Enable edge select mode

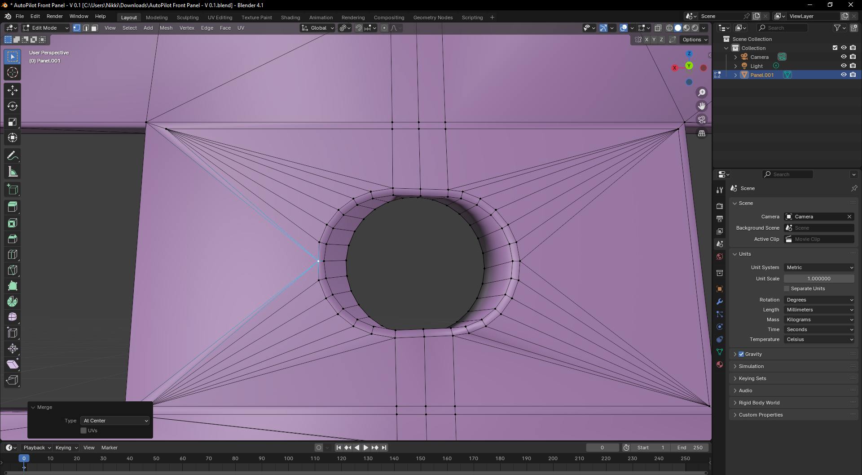[x=86, y=28]
